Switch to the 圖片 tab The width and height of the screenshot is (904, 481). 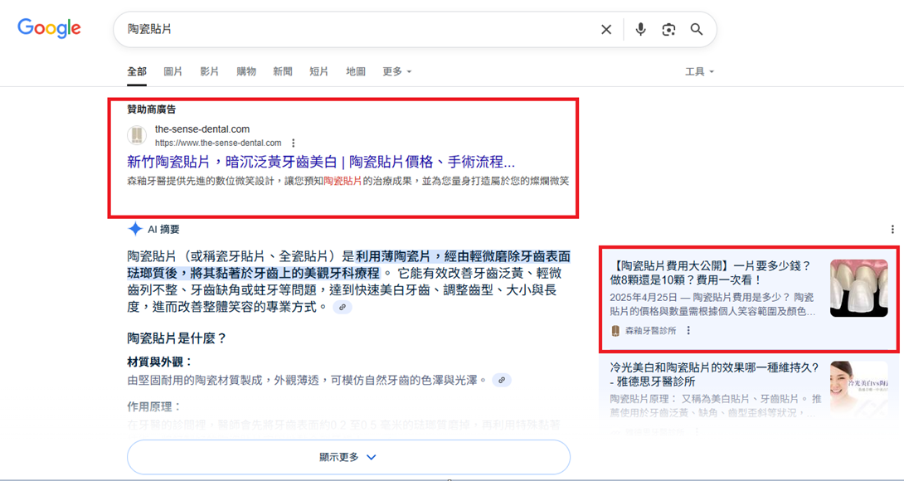[173, 71]
